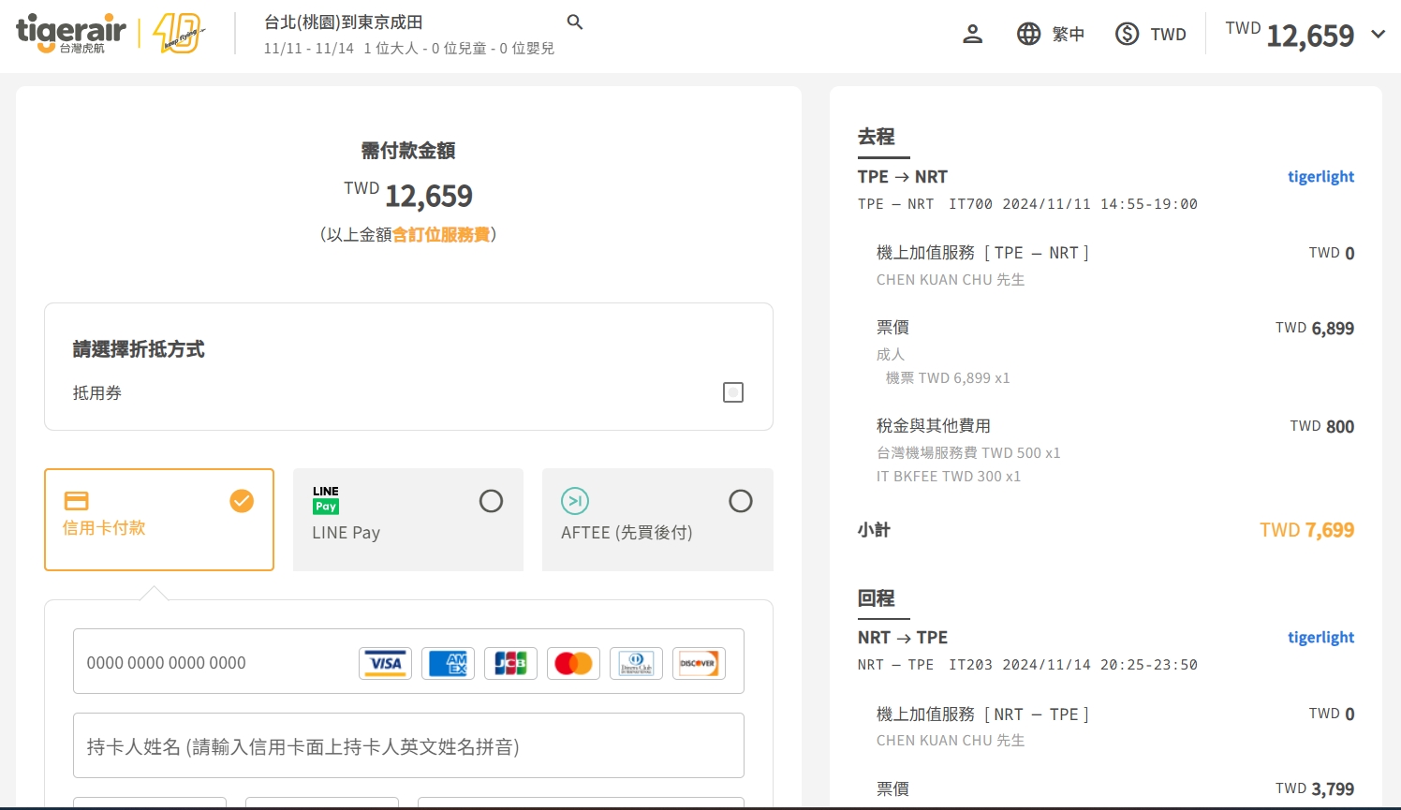1401x810 pixels.
Task: Select the LINE Pay radio button
Action: click(491, 501)
